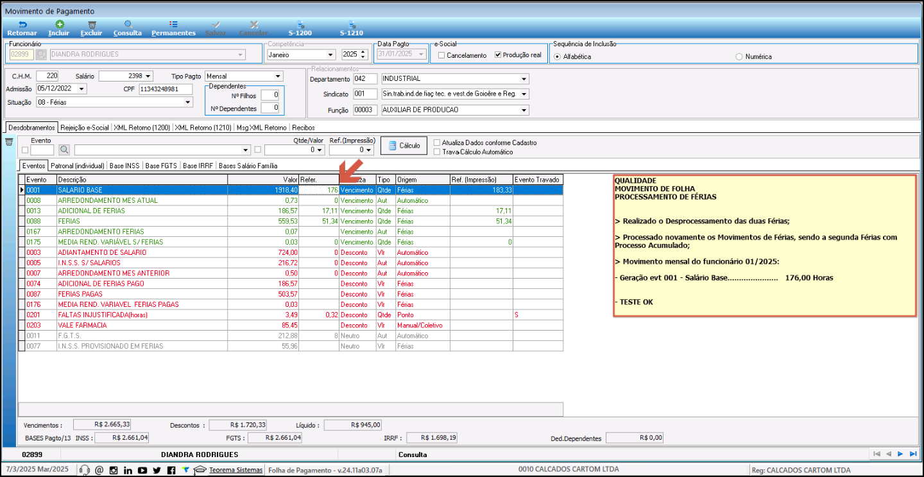Click the Excluir trash icon in top toolbar

pyautogui.click(x=92, y=24)
